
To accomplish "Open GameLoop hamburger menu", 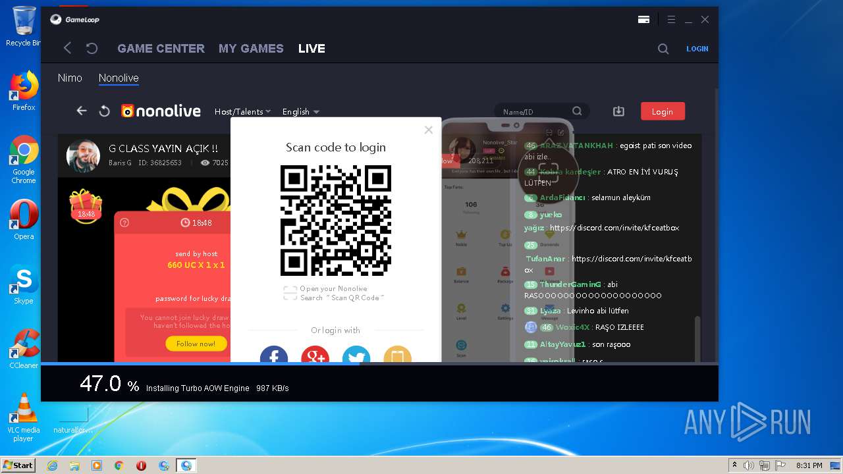I will tap(671, 20).
